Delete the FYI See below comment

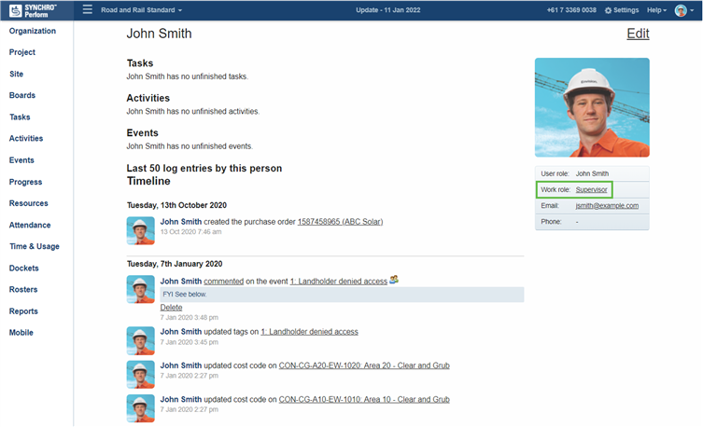pyautogui.click(x=171, y=308)
